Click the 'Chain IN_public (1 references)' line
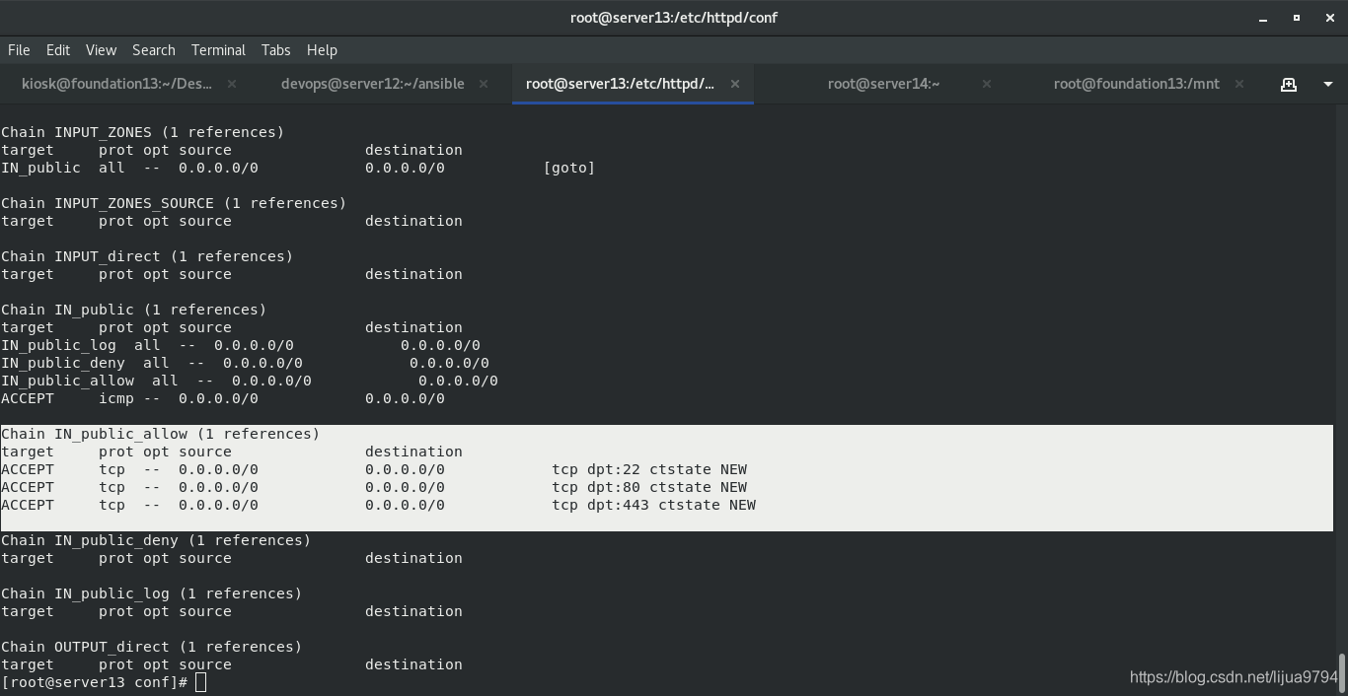The width and height of the screenshot is (1348, 696). point(134,310)
